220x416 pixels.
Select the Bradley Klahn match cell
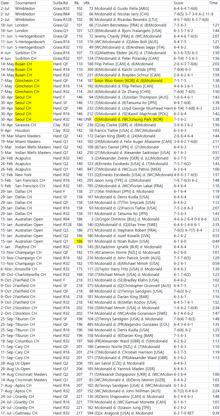[134, 280]
